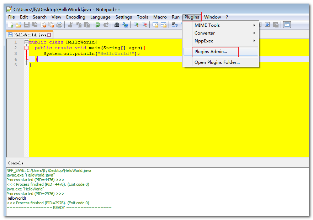Toggle the NppExec console icon
Viewport: 313px width, 220px height.
coord(287,25)
